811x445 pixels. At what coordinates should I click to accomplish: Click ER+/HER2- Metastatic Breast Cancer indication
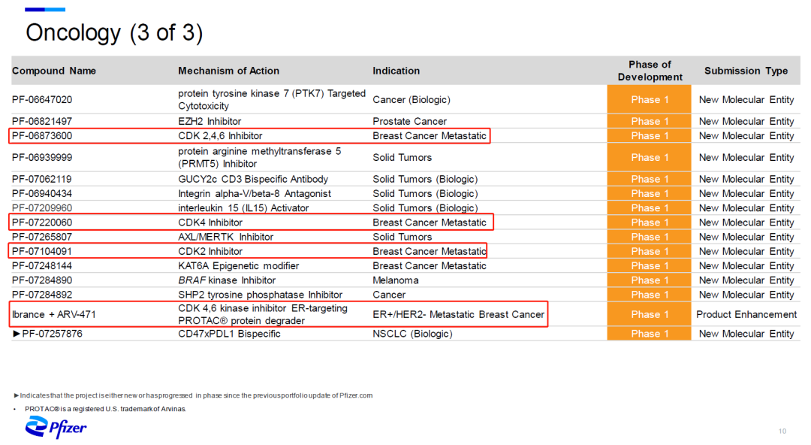(458, 314)
